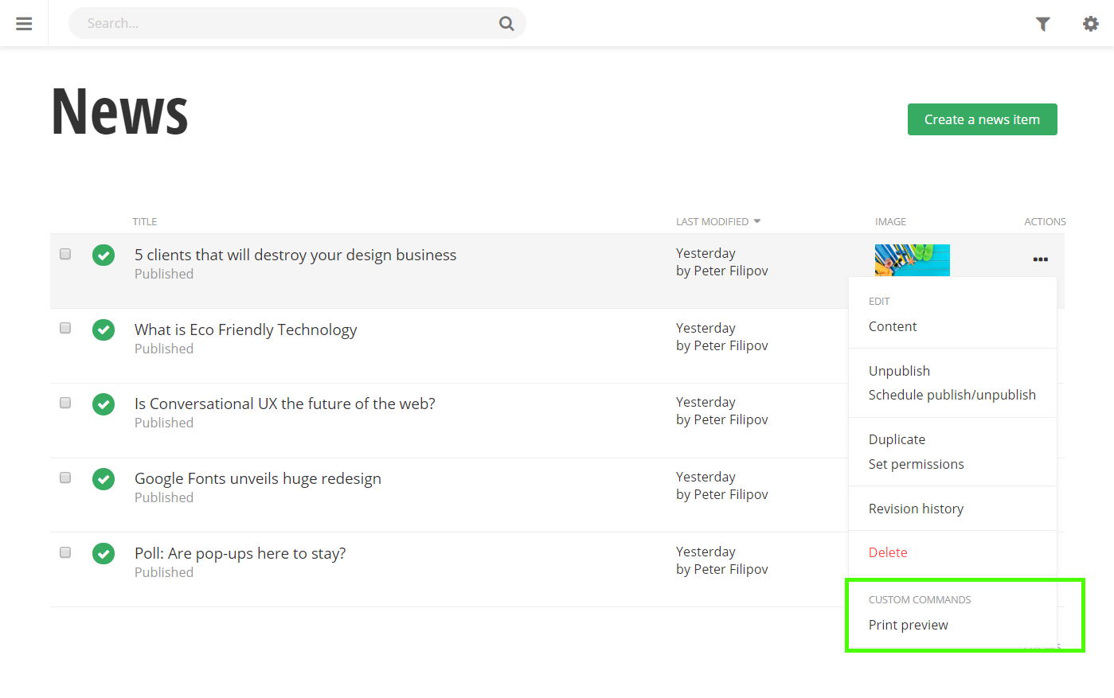Open the hamburger navigation menu
Screen dimensions: 1114x698
24,24
